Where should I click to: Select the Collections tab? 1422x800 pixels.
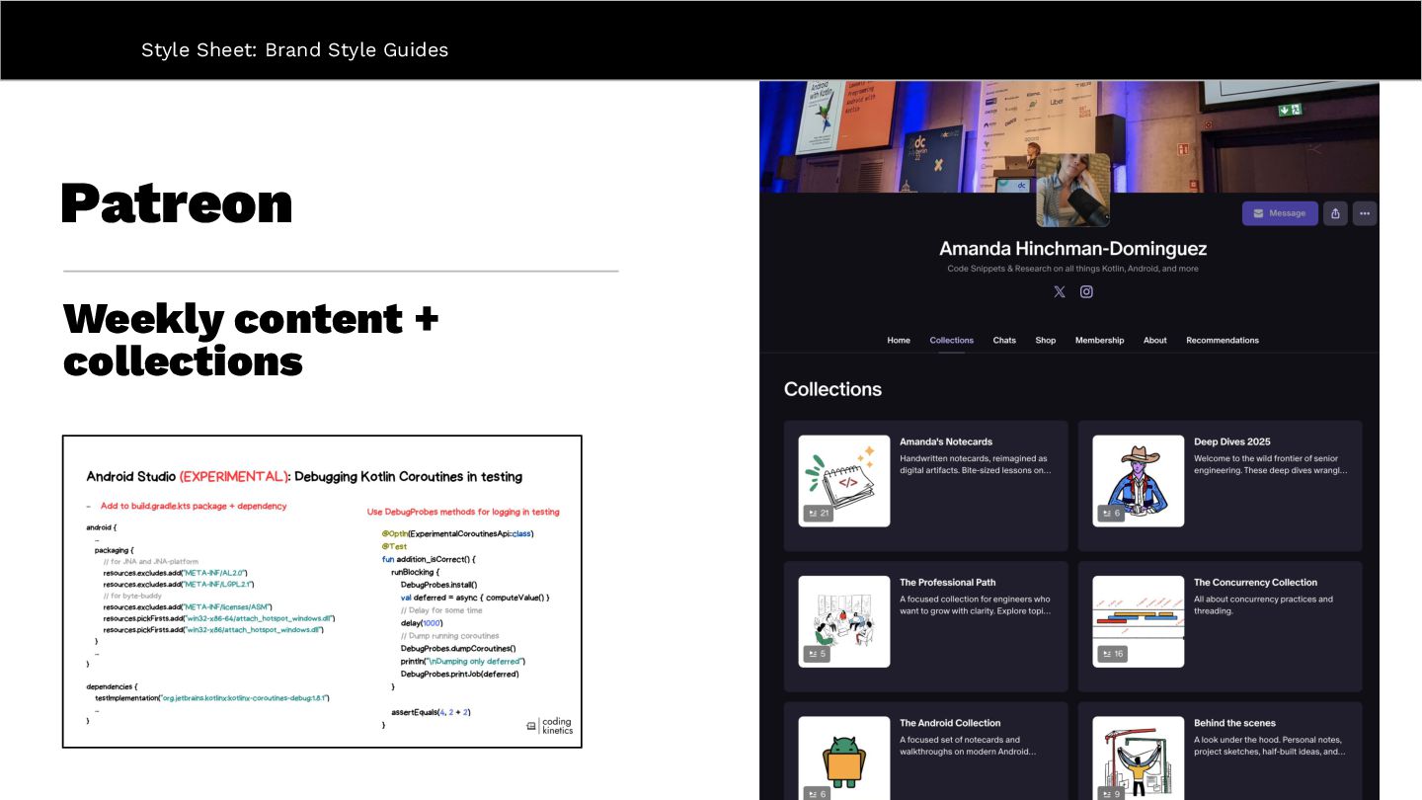pyautogui.click(x=952, y=341)
